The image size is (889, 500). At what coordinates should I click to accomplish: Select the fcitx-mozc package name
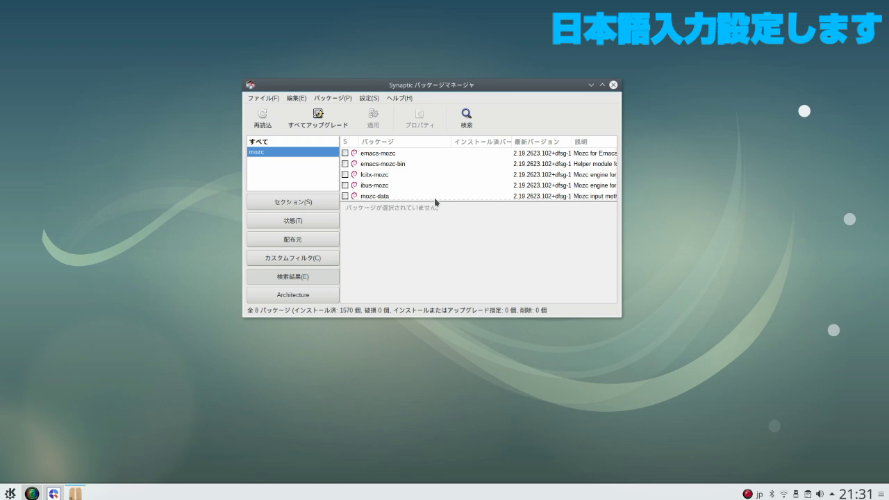(374, 174)
